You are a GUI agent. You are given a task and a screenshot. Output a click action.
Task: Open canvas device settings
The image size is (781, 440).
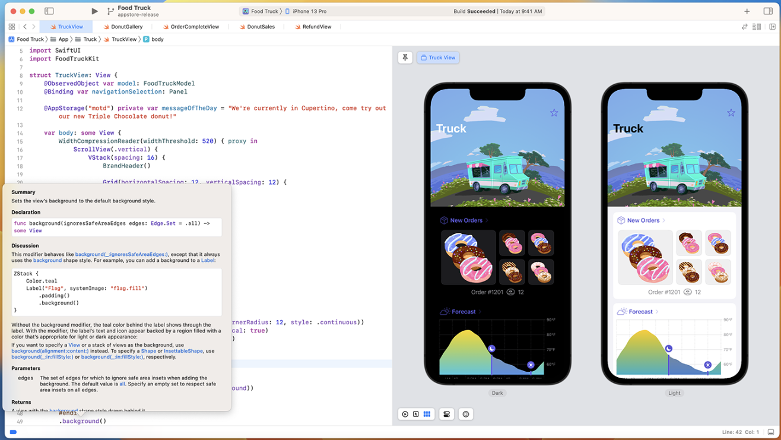[447, 414]
